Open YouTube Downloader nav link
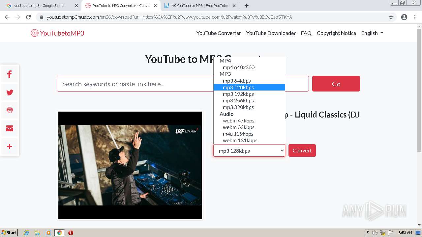 (271, 33)
